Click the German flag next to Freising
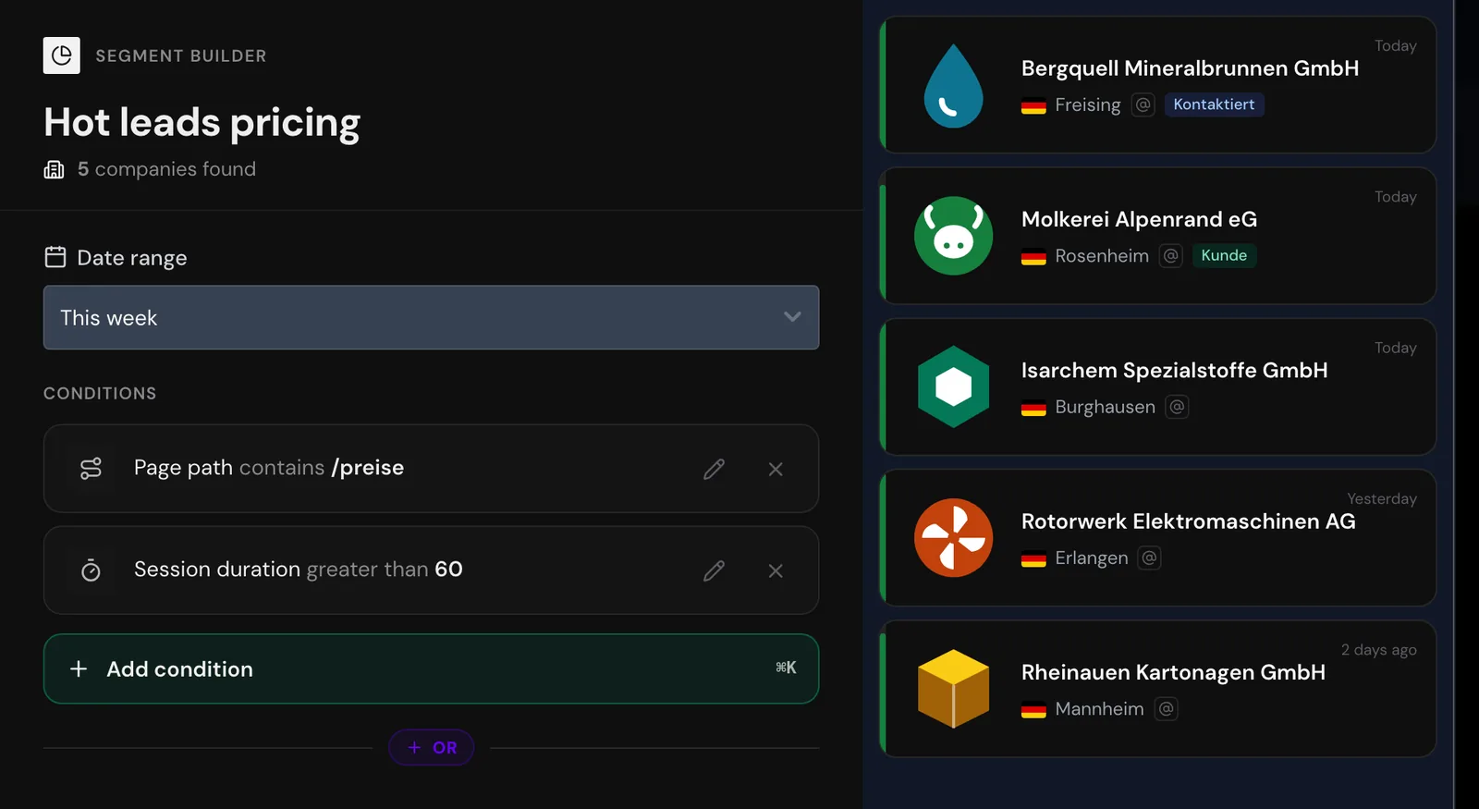Image resolution: width=1479 pixels, height=809 pixels. (x=1033, y=105)
